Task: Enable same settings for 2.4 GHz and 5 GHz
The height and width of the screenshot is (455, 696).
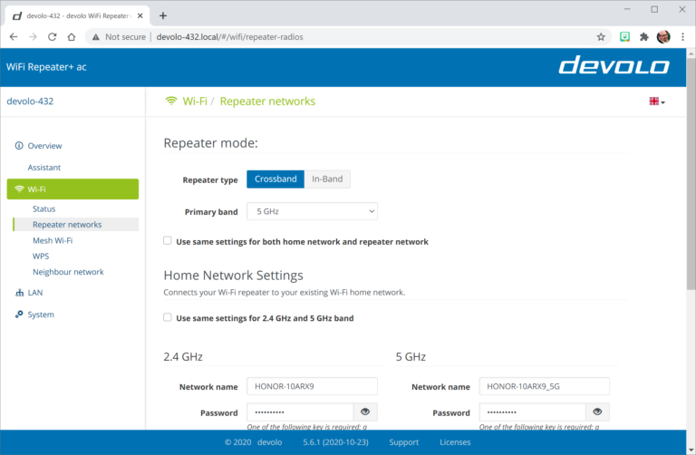Action: coord(168,317)
